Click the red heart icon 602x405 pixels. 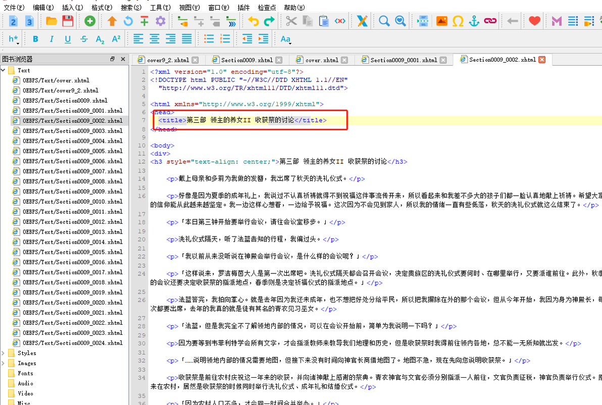click(x=534, y=21)
